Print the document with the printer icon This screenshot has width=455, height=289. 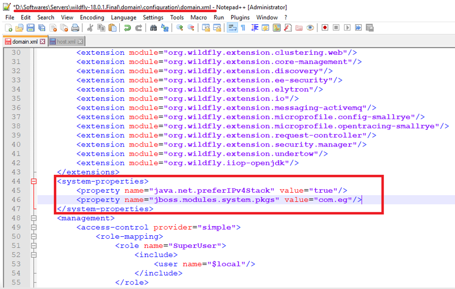[x=75, y=28]
